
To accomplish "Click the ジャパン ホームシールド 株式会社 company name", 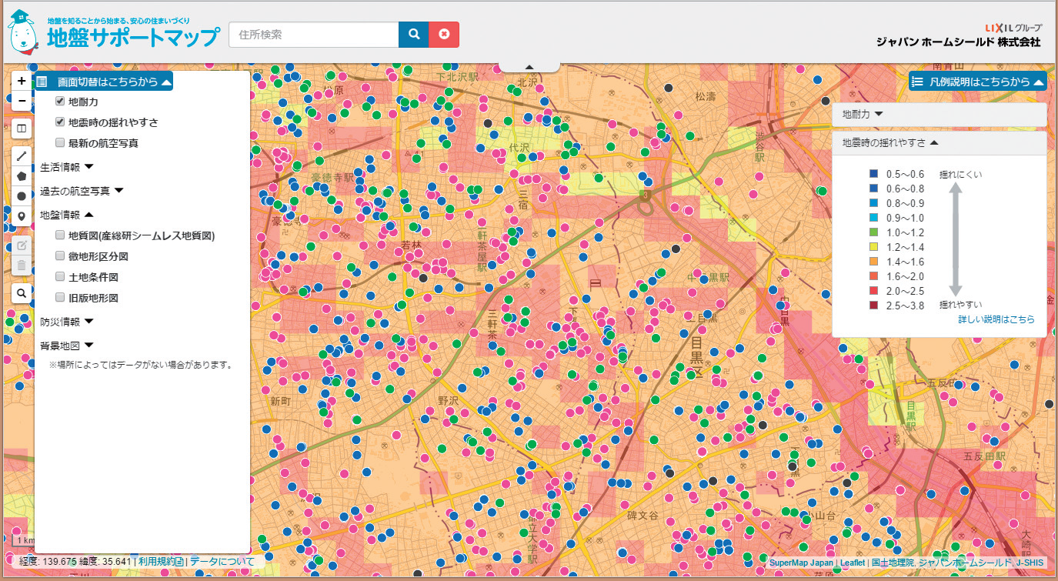I will point(958,42).
